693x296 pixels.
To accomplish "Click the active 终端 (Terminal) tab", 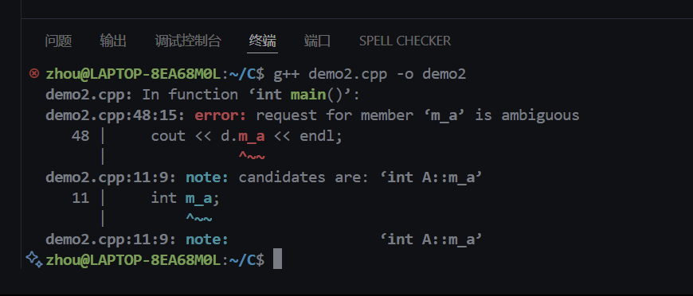I will [263, 41].
